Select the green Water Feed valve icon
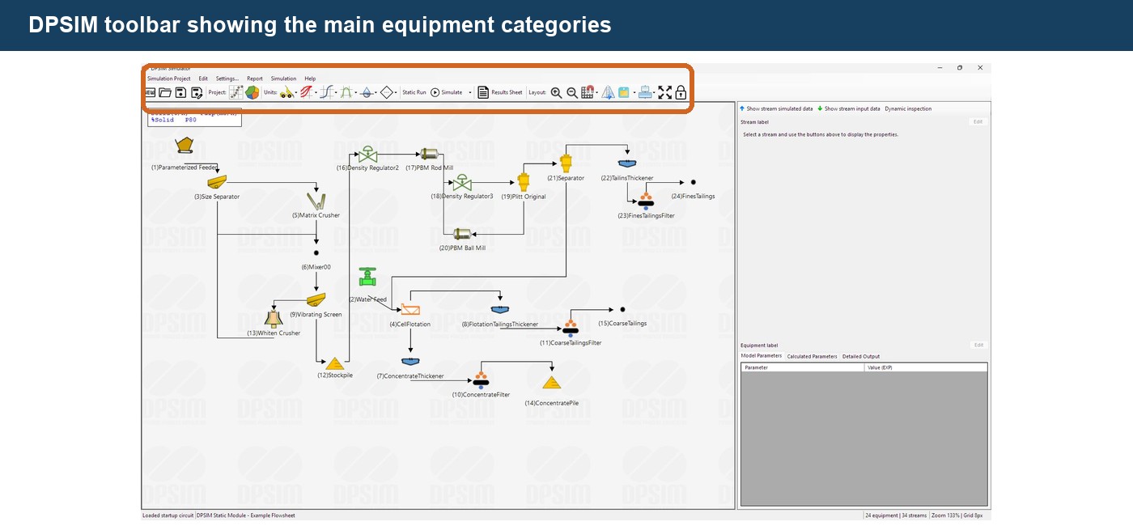The image size is (1133, 526). pyautogui.click(x=368, y=278)
